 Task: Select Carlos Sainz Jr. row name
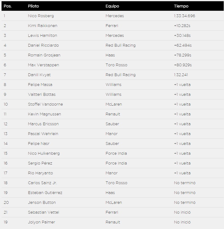tap(42, 183)
